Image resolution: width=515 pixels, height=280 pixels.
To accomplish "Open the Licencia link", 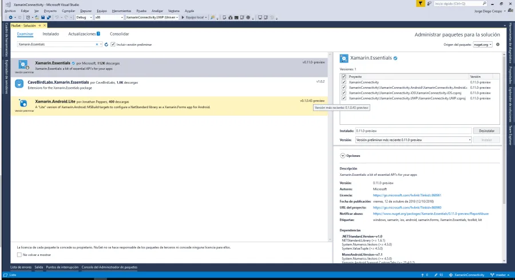I will (407, 195).
